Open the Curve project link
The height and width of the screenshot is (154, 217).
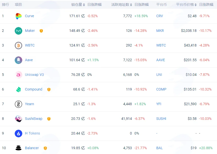click(x=29, y=16)
